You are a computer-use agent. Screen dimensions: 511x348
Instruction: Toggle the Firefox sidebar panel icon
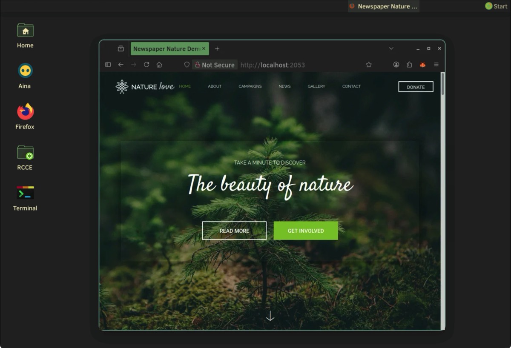tap(108, 65)
